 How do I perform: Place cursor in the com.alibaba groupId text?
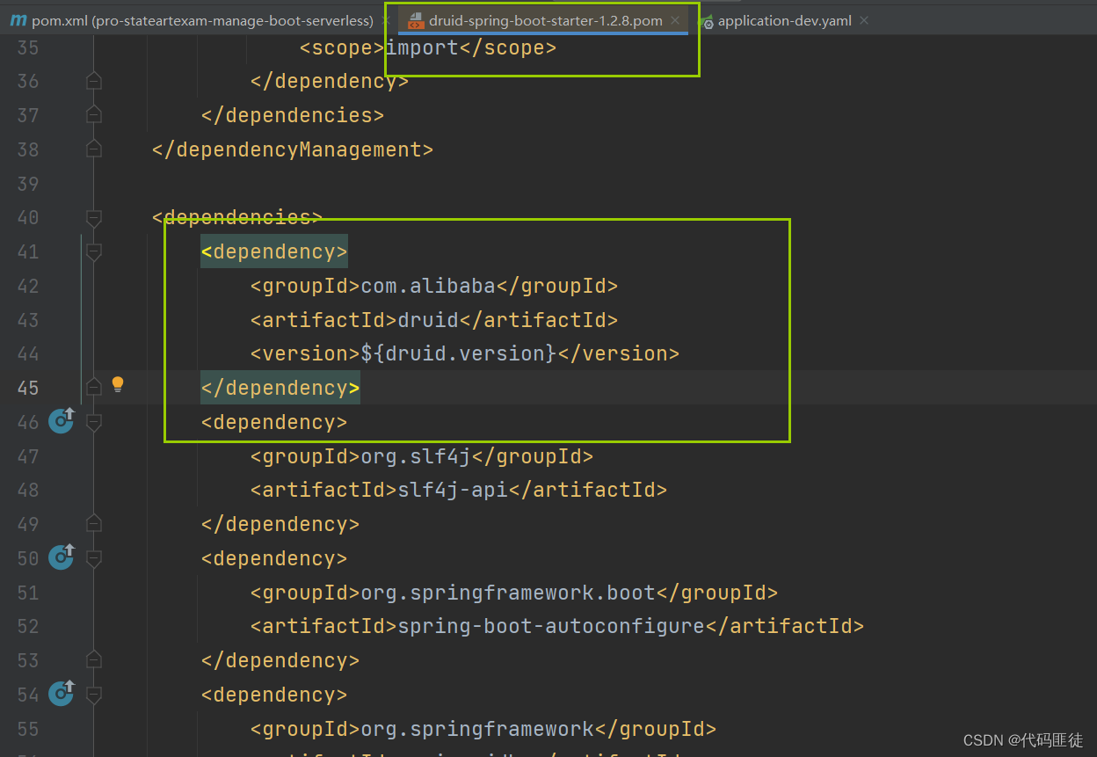click(427, 285)
